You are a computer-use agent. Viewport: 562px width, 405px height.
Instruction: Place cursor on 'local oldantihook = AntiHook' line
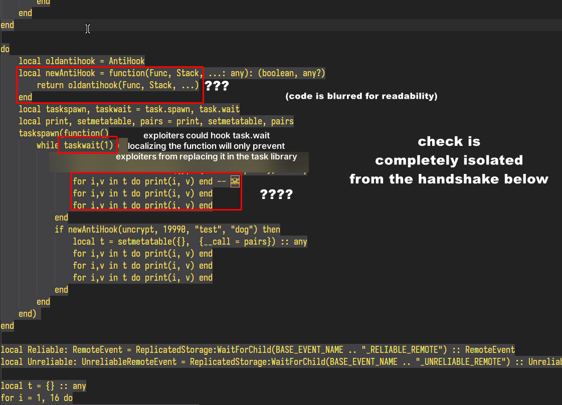click(x=82, y=61)
